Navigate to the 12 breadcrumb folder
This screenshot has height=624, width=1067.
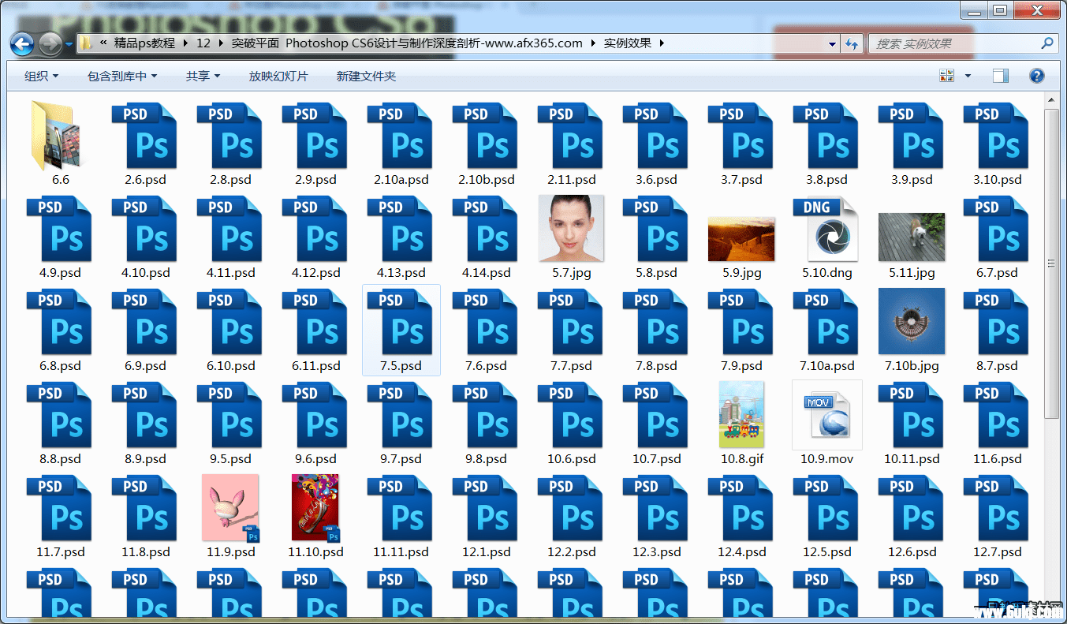tap(203, 43)
